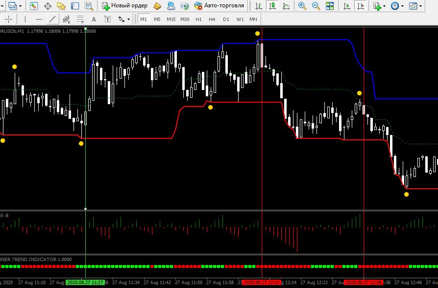Select the text label tool

pyautogui.click(x=108, y=19)
